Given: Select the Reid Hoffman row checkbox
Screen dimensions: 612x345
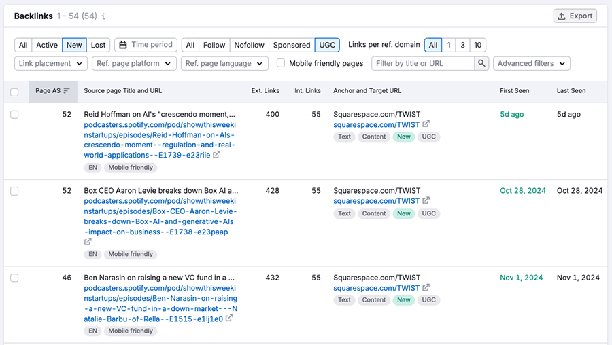Looking at the screenshot, I should [x=14, y=115].
